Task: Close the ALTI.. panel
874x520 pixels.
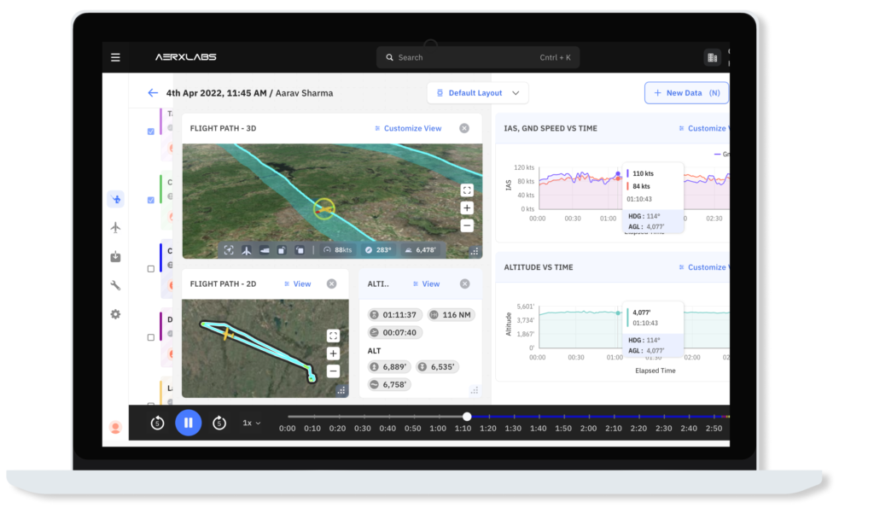Action: 465,283
